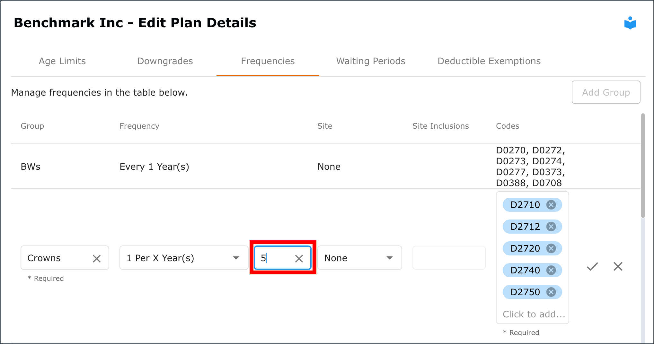The image size is (654, 344).
Task: Clear the frequency number value 5
Action: (x=299, y=258)
